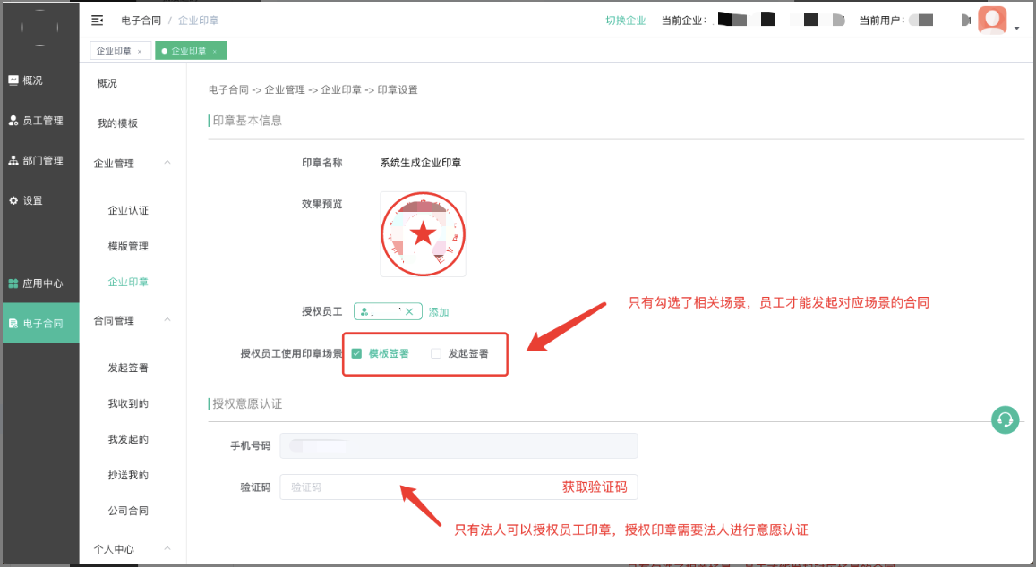Viewport: 1036px width, 567px height.
Task: Collapse the 企业管理 menu section
Action: tap(167, 163)
